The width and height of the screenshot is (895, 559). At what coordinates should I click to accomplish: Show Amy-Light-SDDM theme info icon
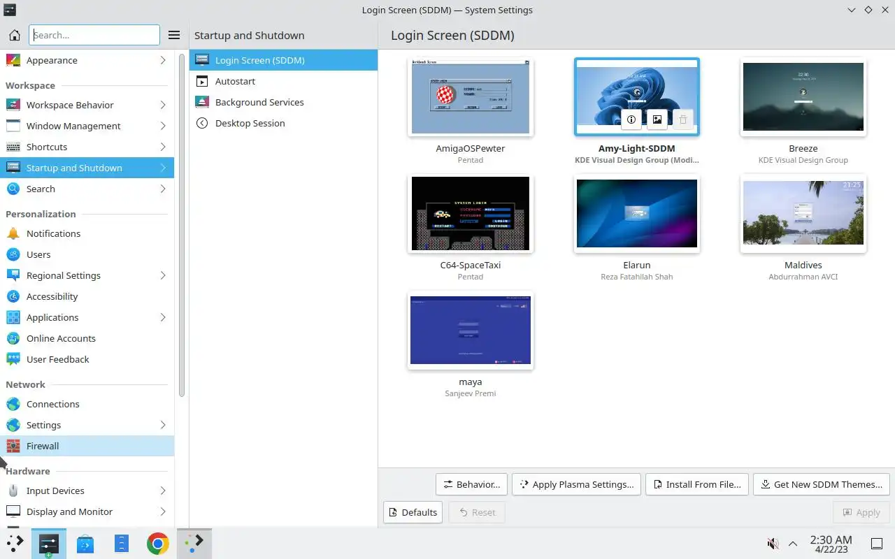[x=631, y=119]
